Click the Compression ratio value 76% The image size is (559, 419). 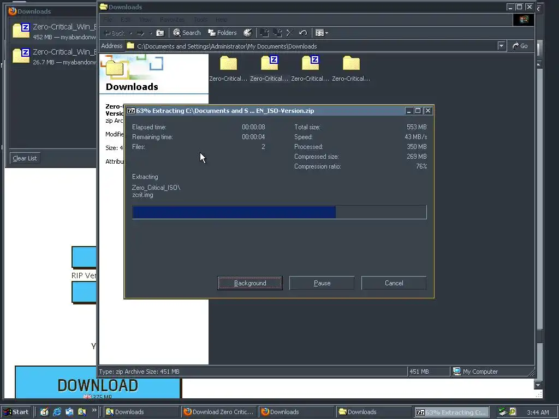421,166
